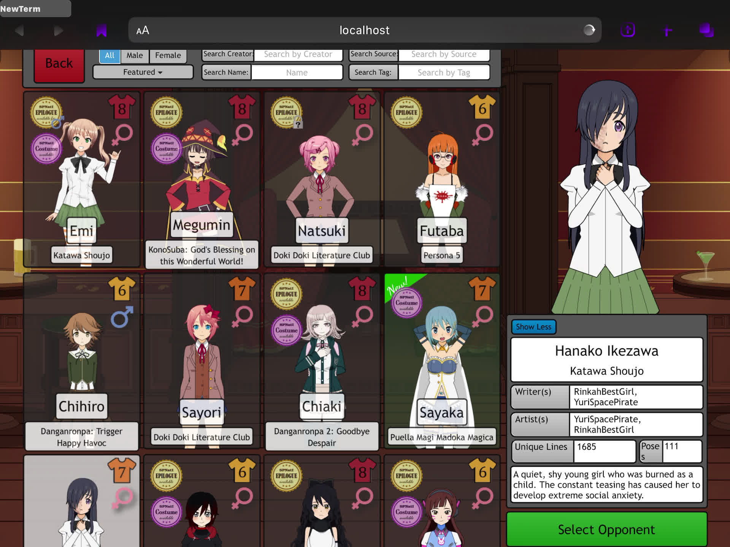Select the Emi character card
The height and width of the screenshot is (547, 730).
coord(82,179)
